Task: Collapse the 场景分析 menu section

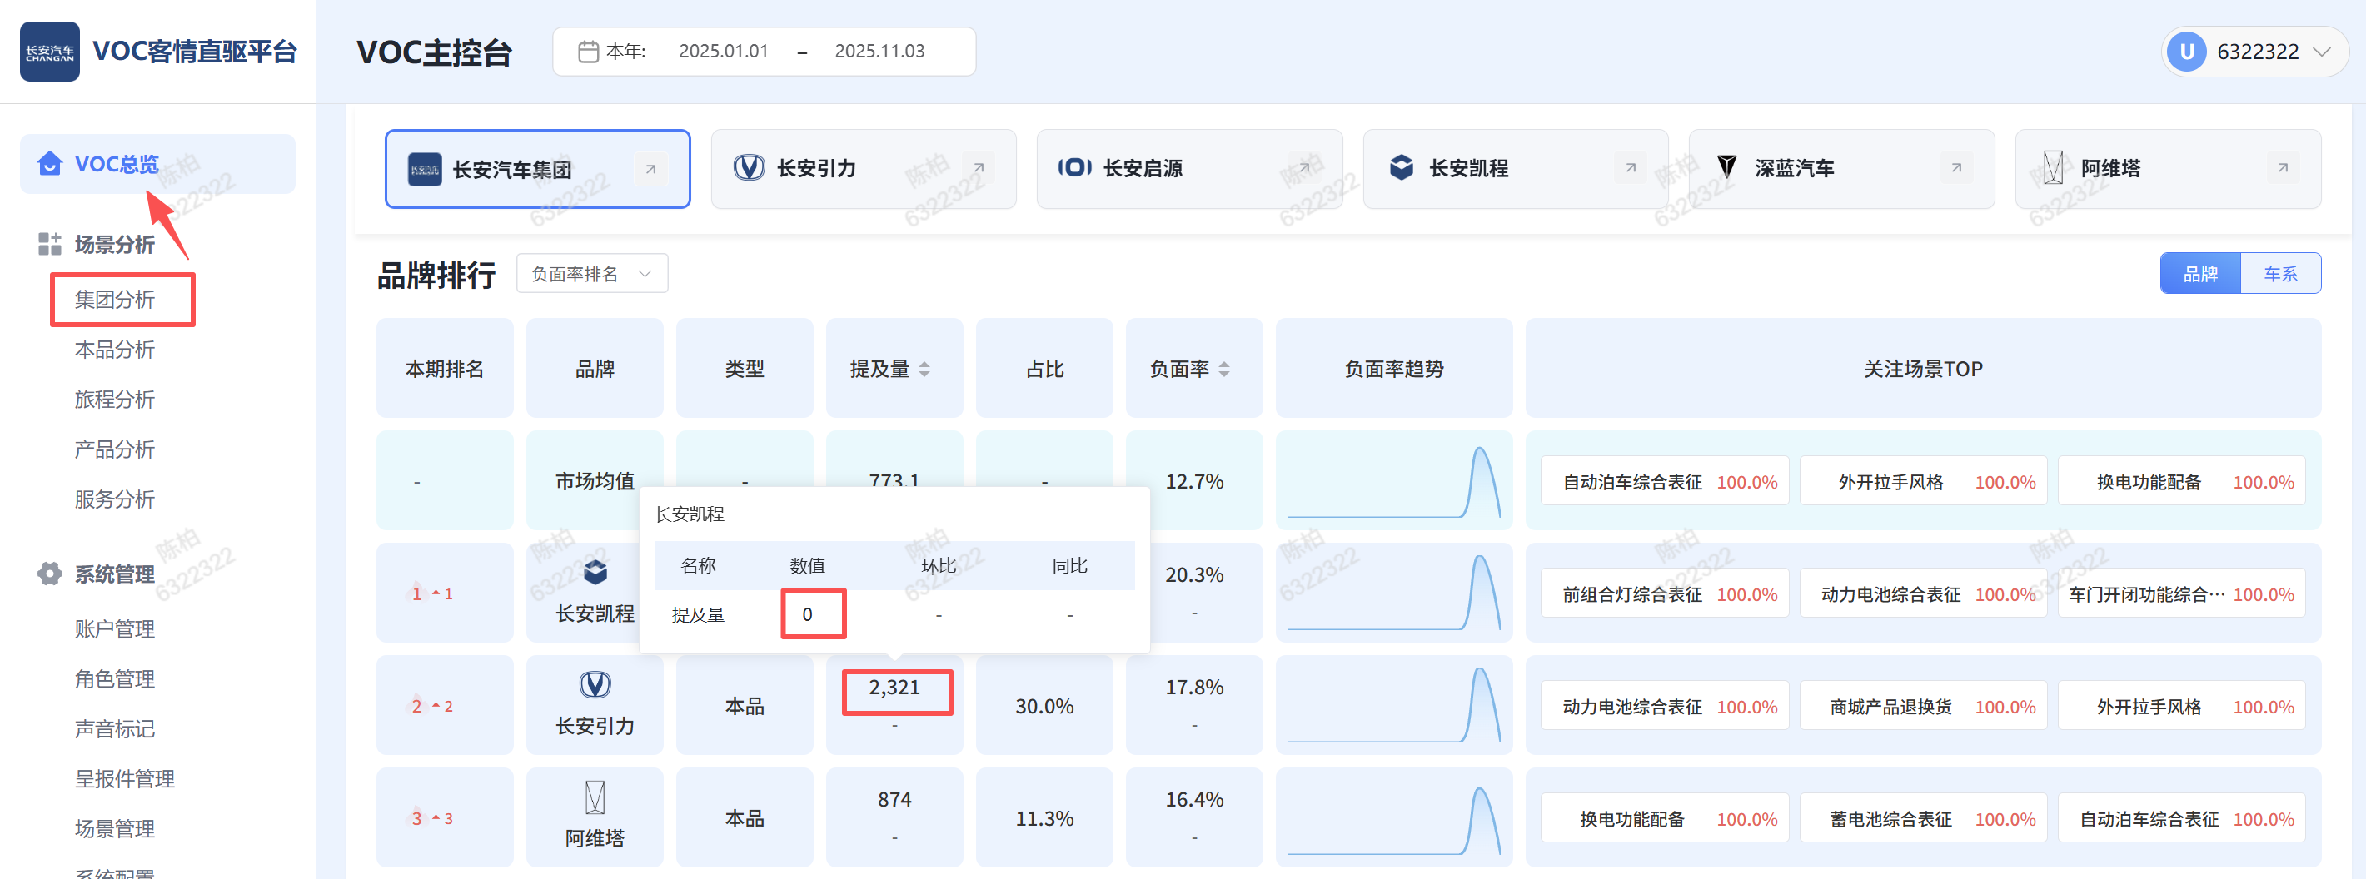Action: 114,245
